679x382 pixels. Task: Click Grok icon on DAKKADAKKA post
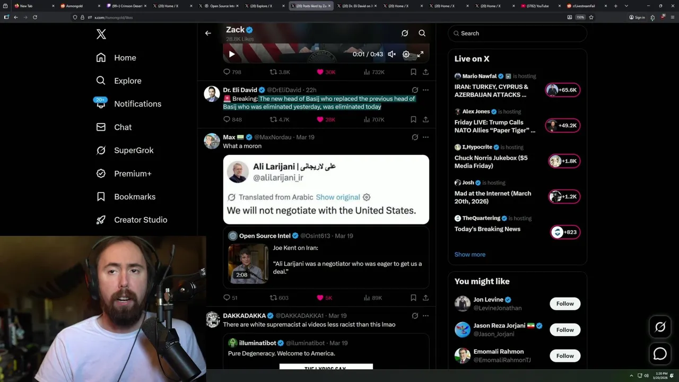[x=415, y=316]
